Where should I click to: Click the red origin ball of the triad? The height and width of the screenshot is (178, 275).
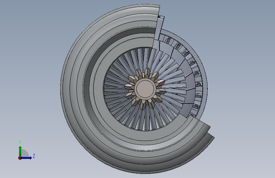click(20, 158)
